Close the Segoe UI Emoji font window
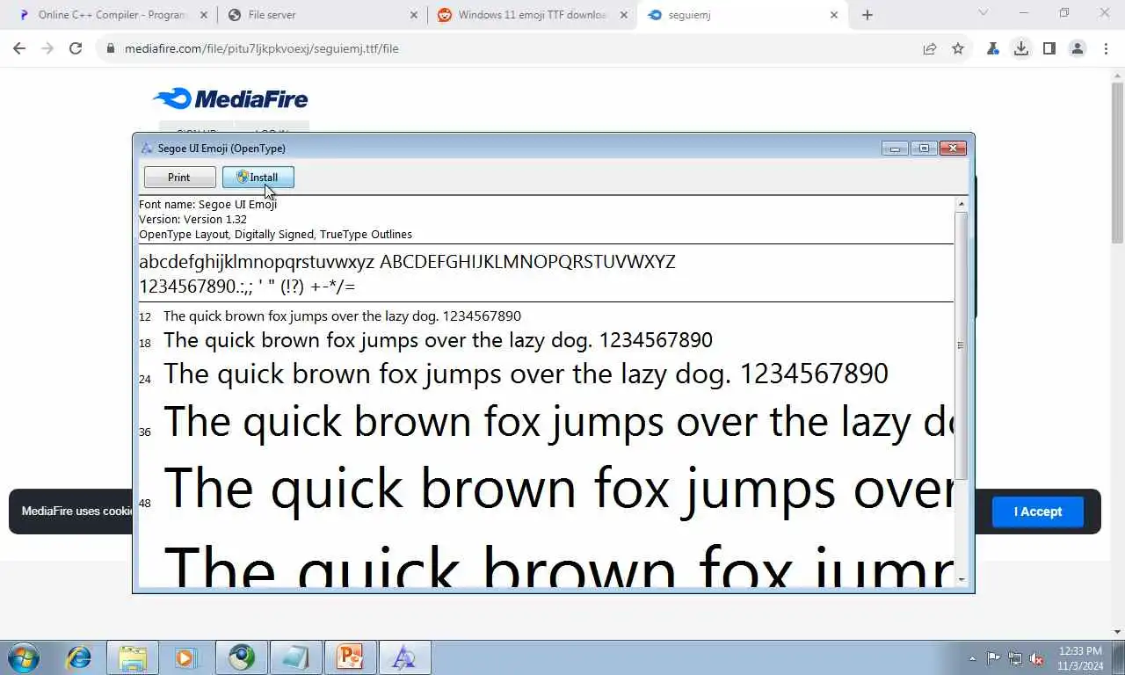This screenshot has width=1125, height=675. click(x=953, y=149)
